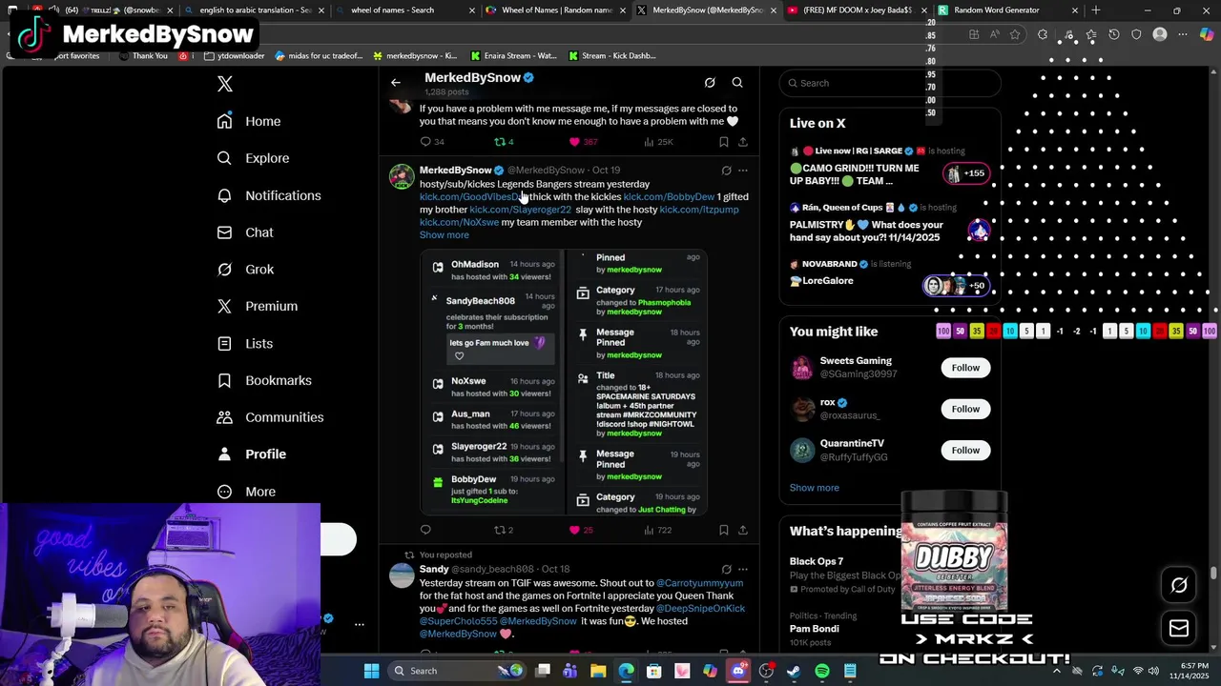Open the CAMO GRIND live space
Image resolution: width=1221 pixels, height=686 pixels.
(890, 168)
